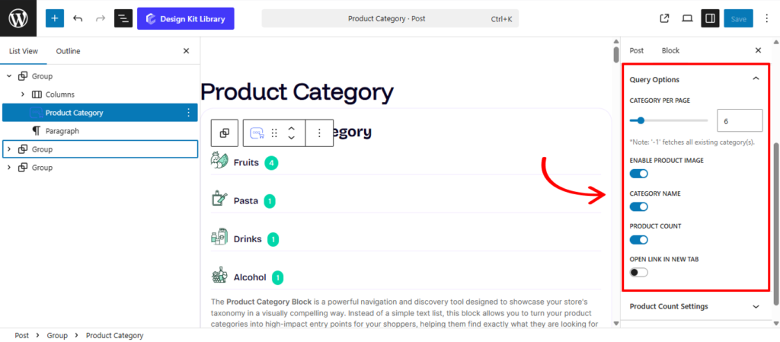This screenshot has width=780, height=342.
Task: Click the Undo arrow icon
Action: coord(78,18)
